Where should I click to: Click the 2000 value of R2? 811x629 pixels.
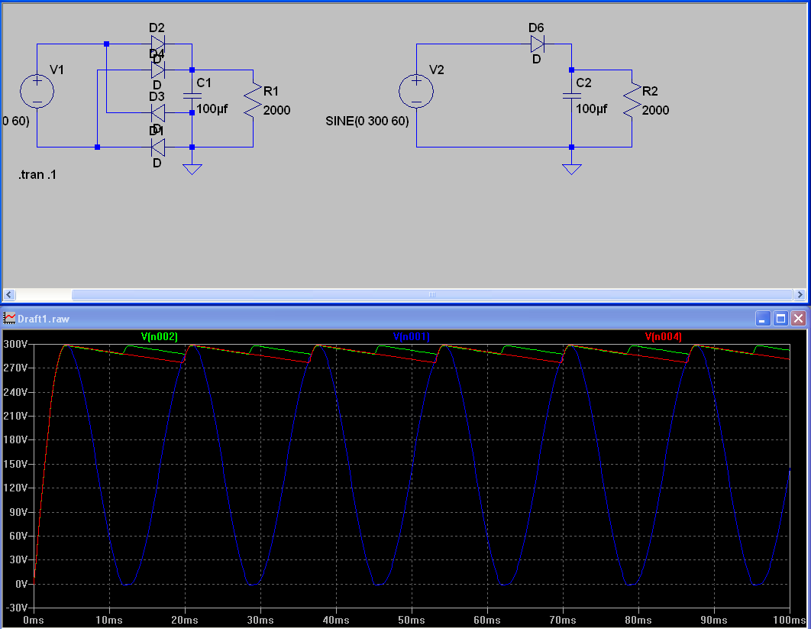(655, 110)
